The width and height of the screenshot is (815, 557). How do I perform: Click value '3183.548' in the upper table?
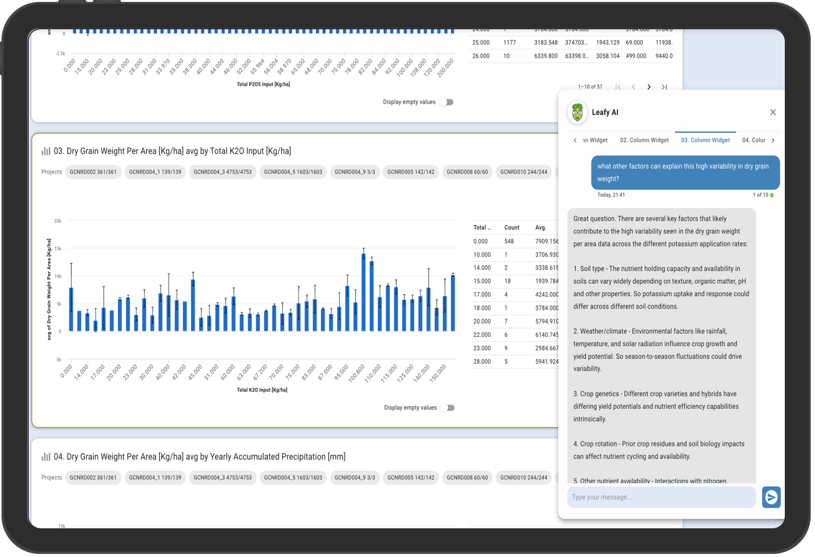(546, 43)
